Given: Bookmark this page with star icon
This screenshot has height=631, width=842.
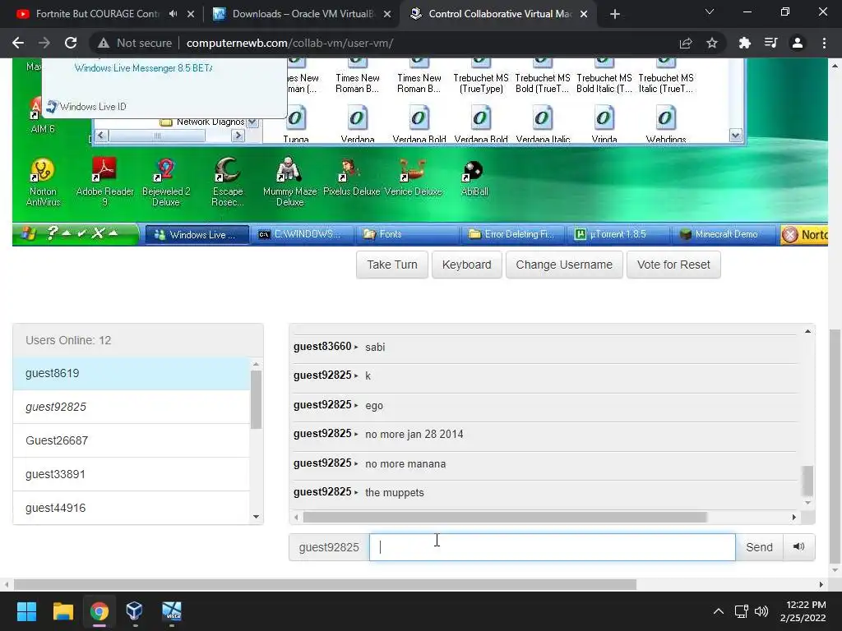Looking at the screenshot, I should [x=712, y=43].
